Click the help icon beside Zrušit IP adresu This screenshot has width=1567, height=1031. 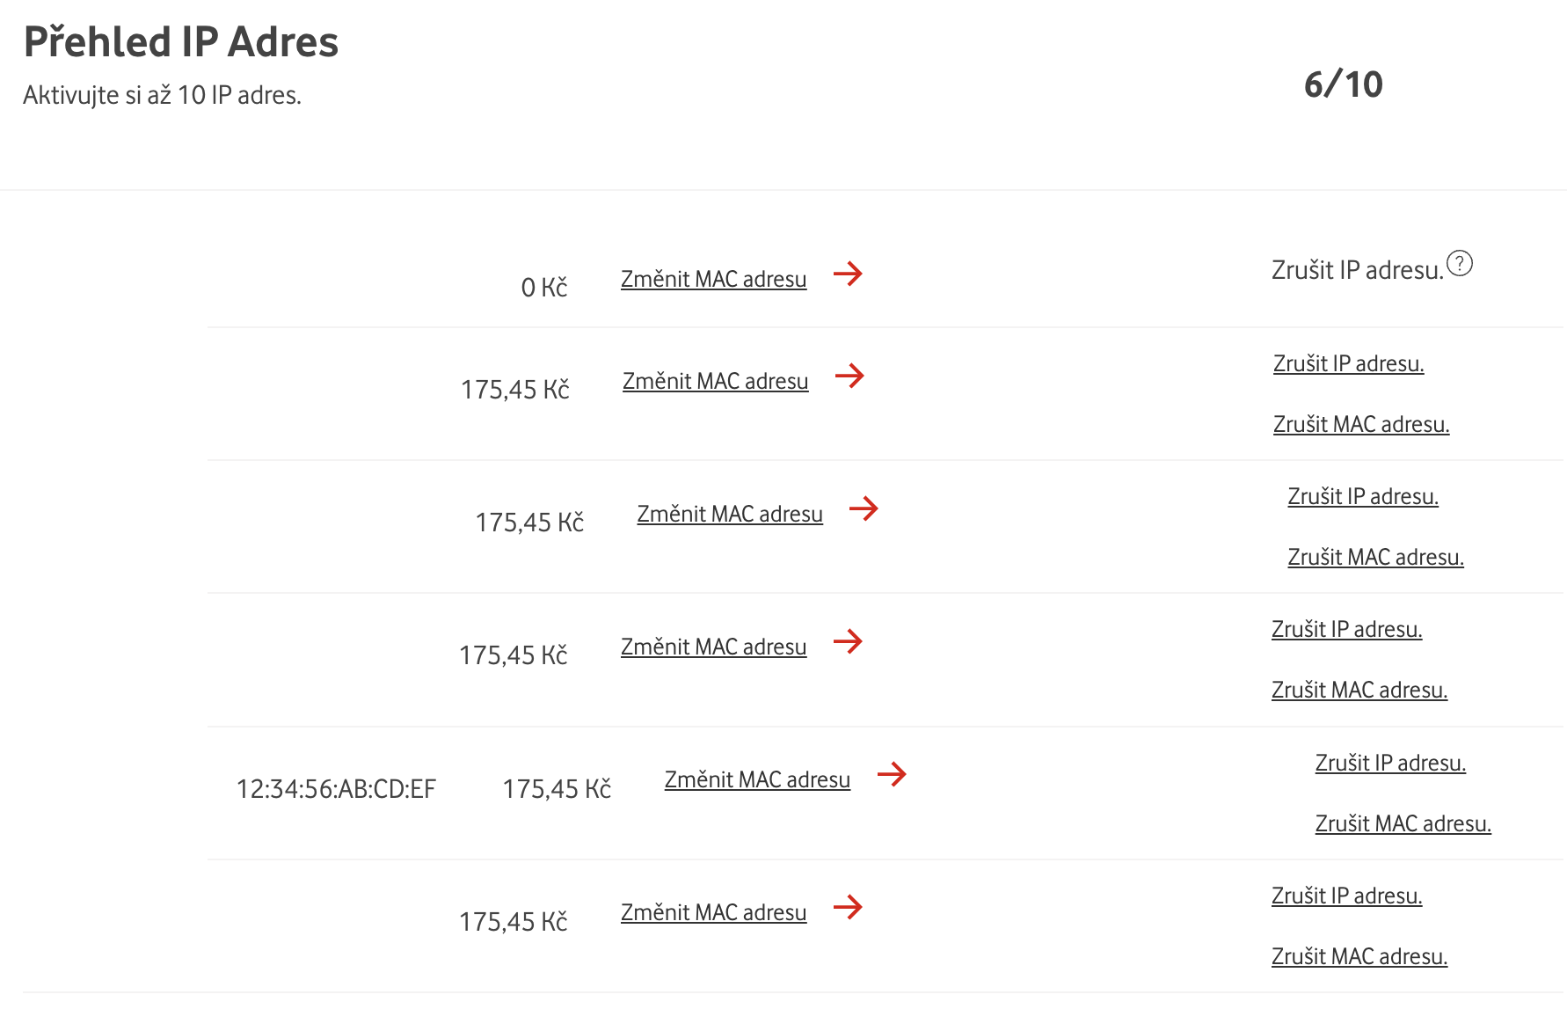click(1460, 264)
